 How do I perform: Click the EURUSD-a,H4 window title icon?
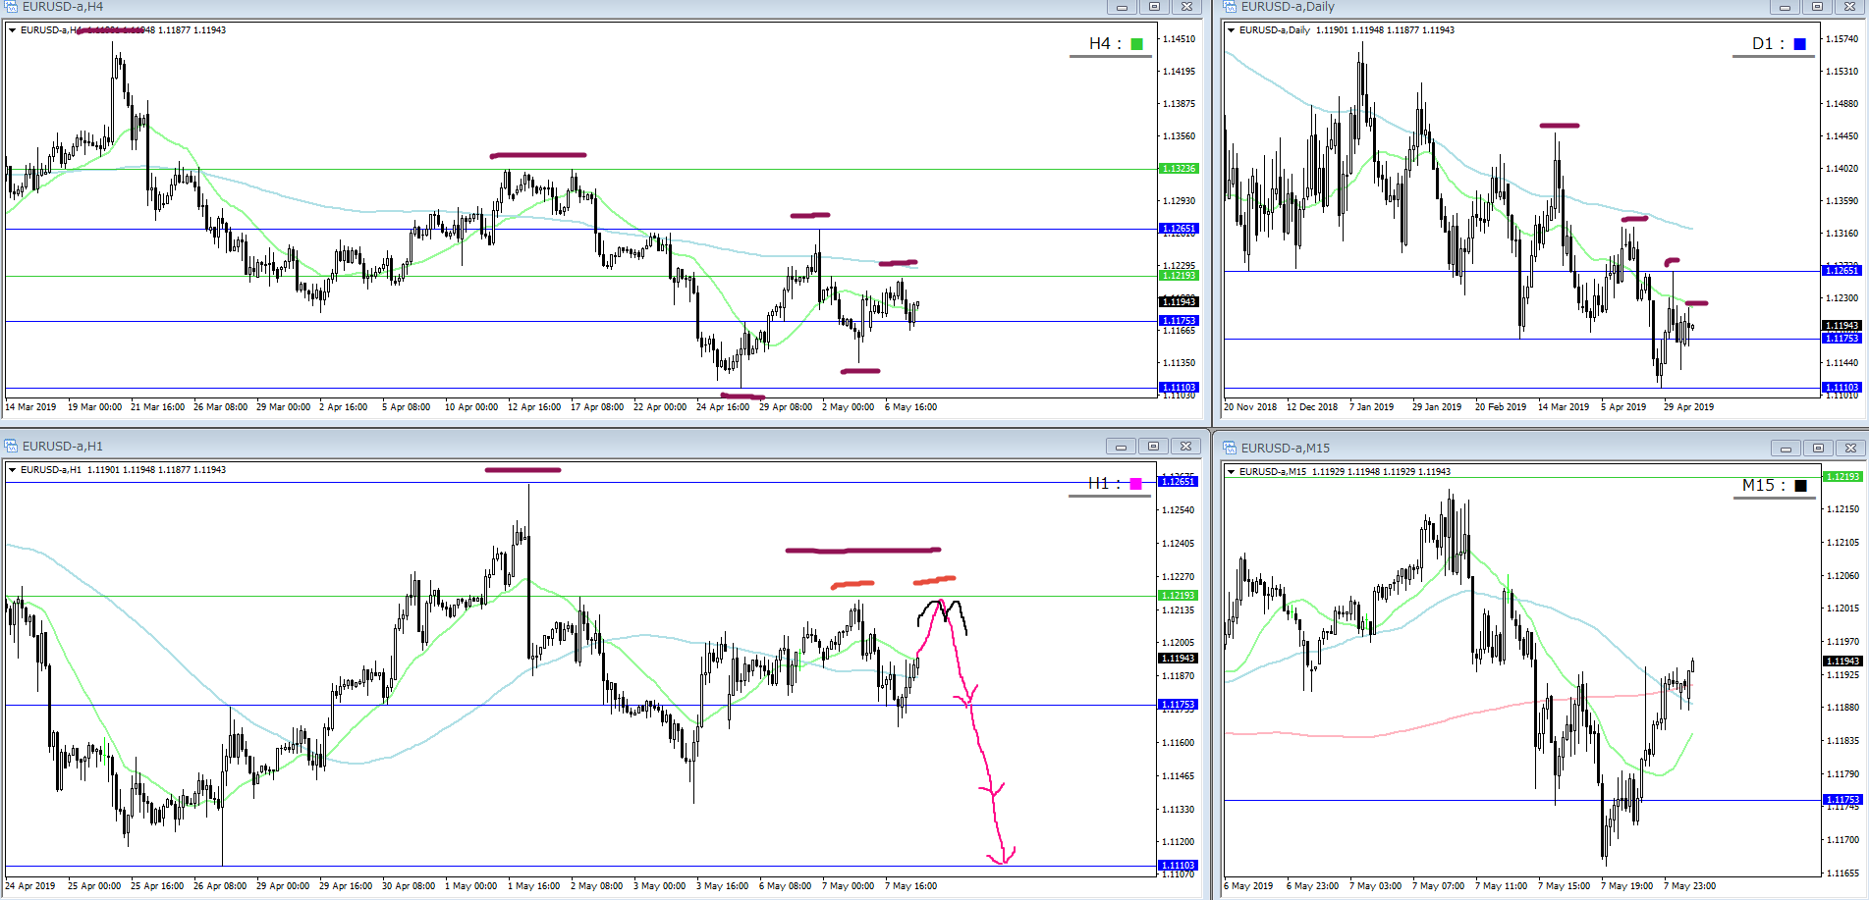point(12,6)
